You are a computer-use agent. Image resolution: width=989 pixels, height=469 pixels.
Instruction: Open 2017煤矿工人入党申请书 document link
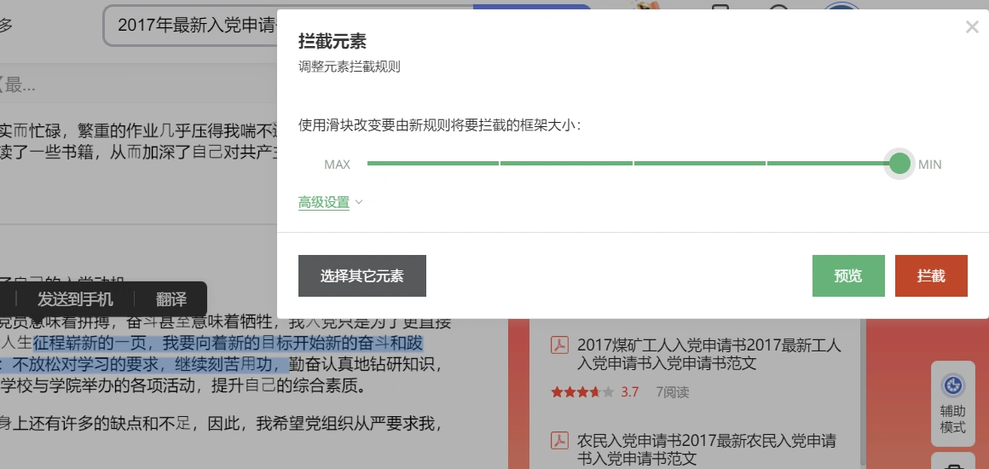click(x=709, y=354)
